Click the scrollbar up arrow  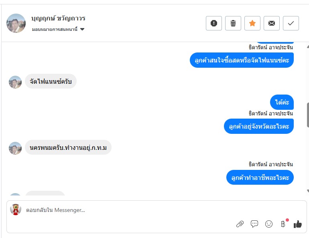pyautogui.click(x=308, y=45)
